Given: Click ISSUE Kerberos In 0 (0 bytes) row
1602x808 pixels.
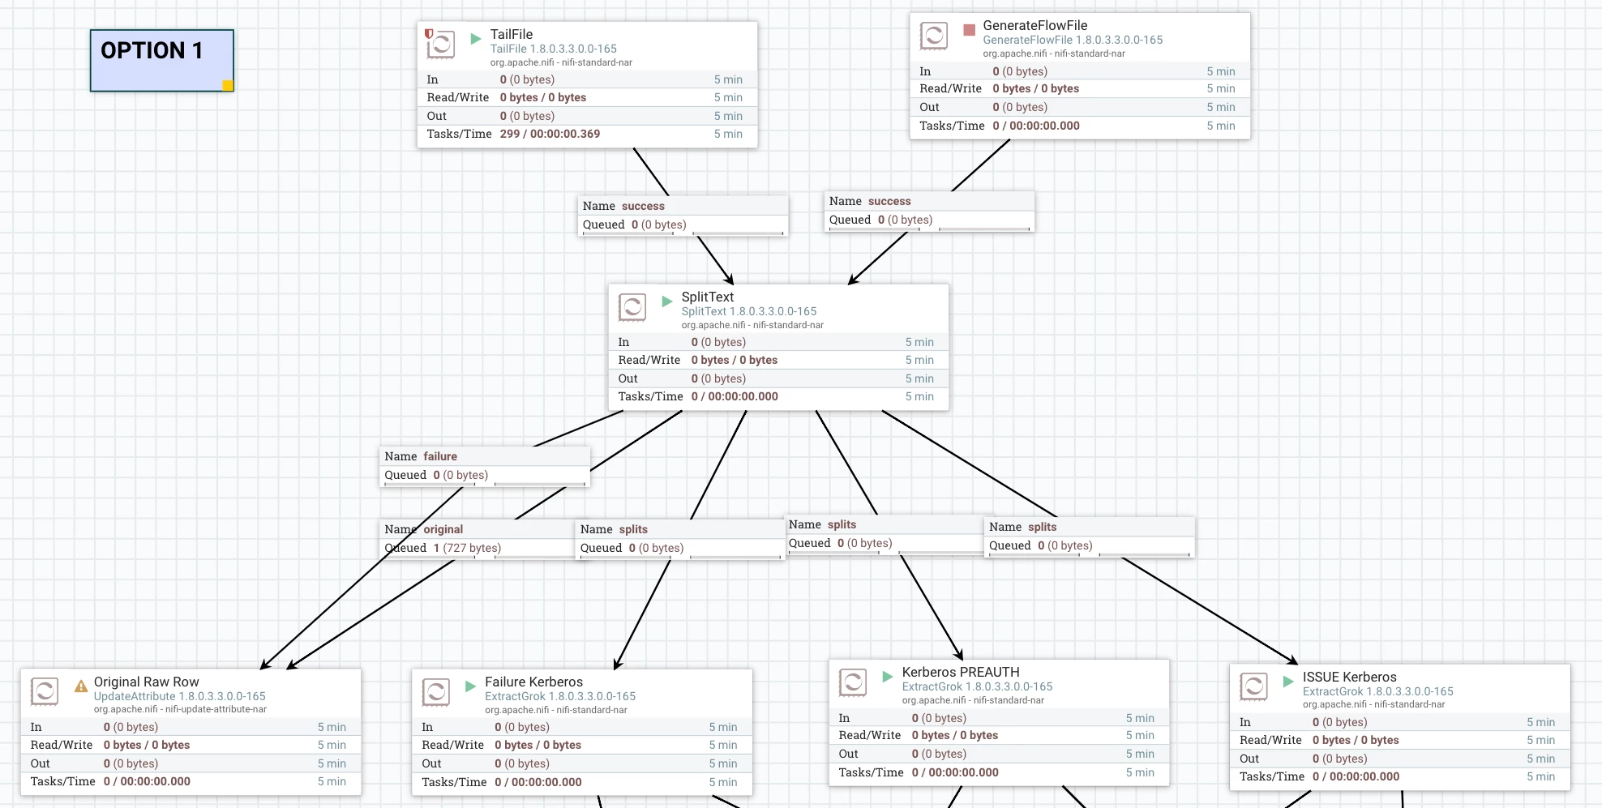Looking at the screenshot, I should pos(1399,722).
